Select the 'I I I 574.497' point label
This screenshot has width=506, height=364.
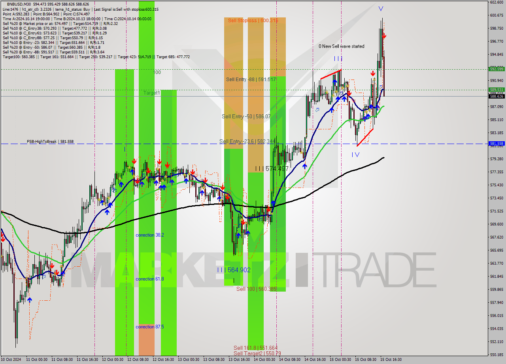coord(272,169)
